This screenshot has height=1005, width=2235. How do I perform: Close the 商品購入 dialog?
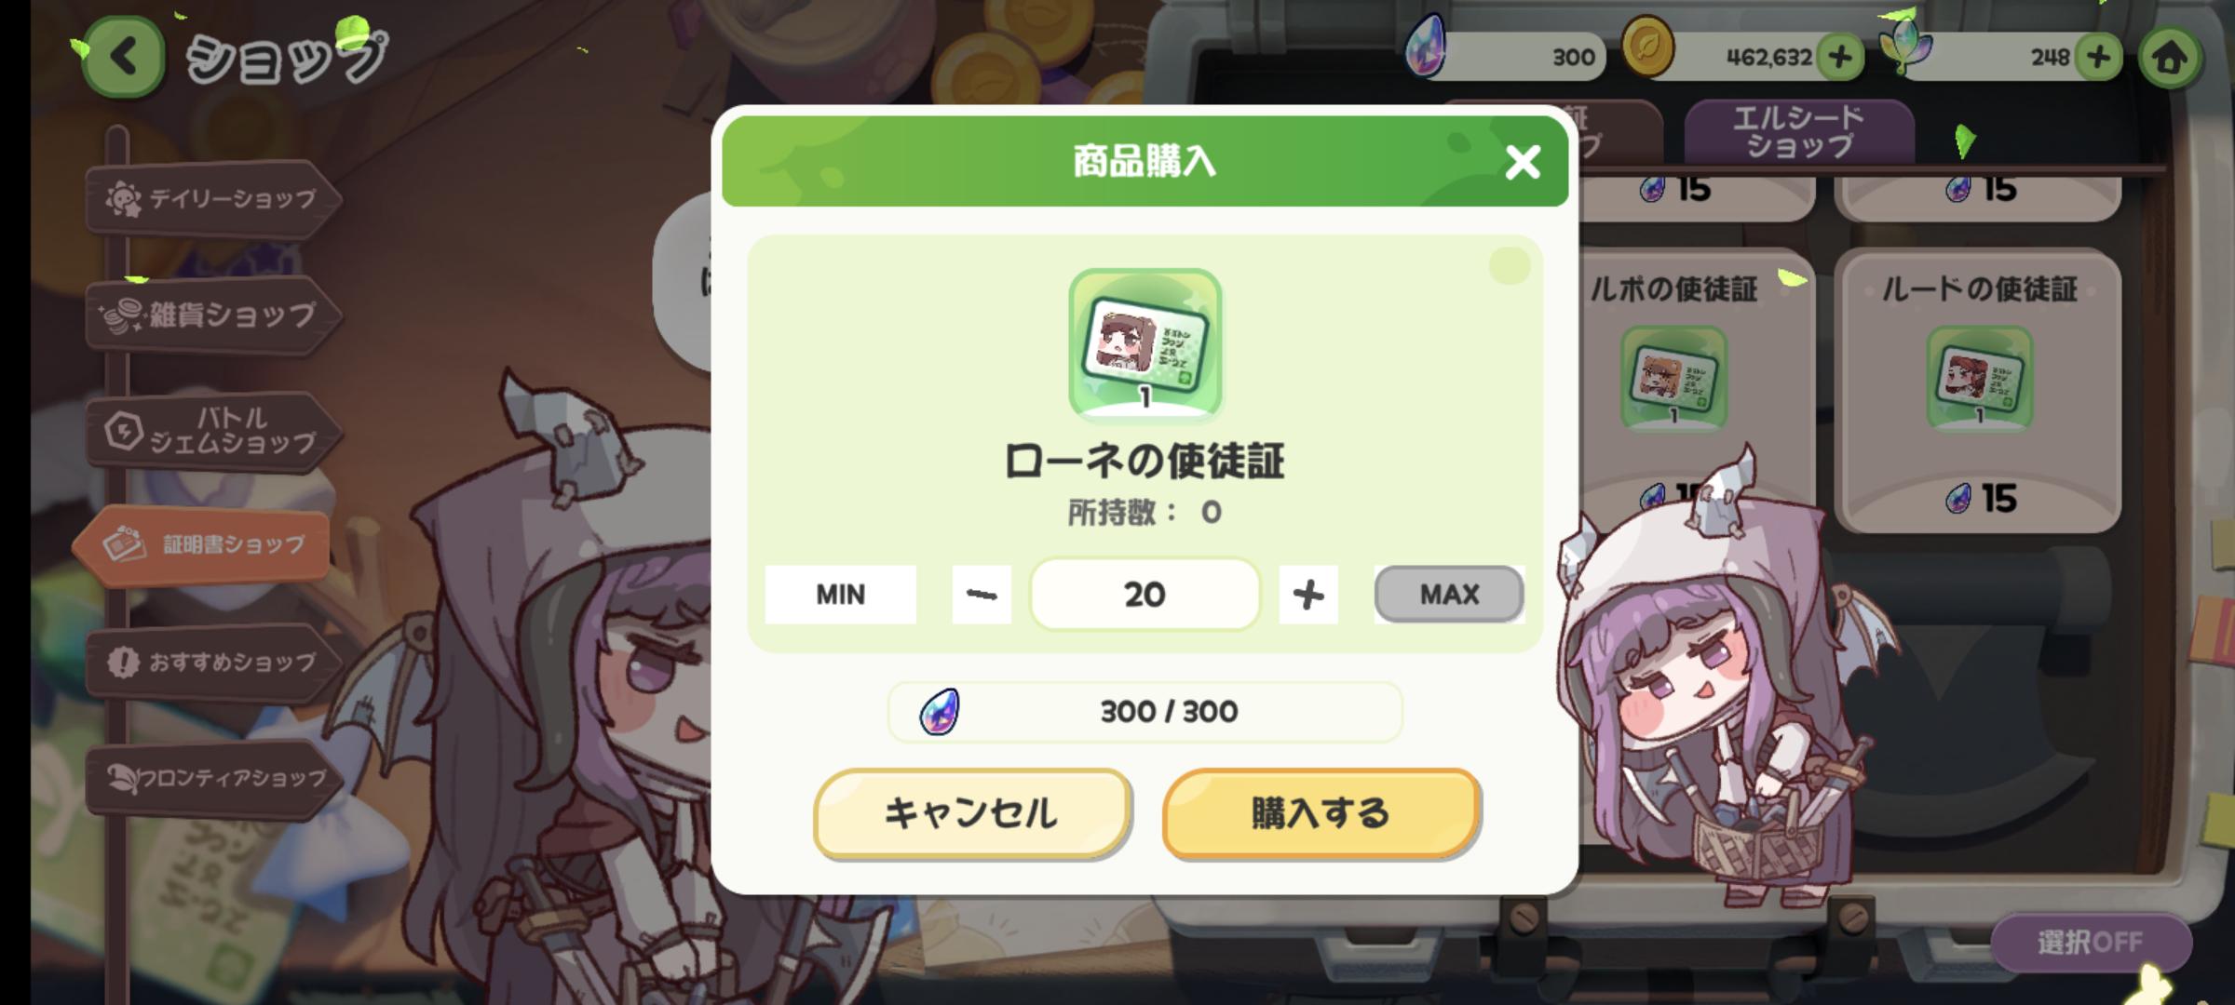(1523, 162)
